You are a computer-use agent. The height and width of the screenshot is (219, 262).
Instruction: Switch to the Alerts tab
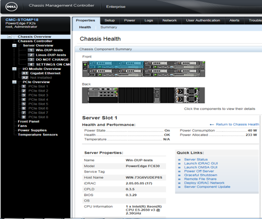pyautogui.click(x=234, y=20)
